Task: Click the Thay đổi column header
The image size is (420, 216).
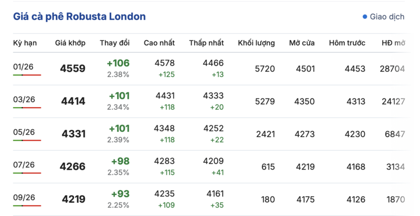Action: coord(115,43)
